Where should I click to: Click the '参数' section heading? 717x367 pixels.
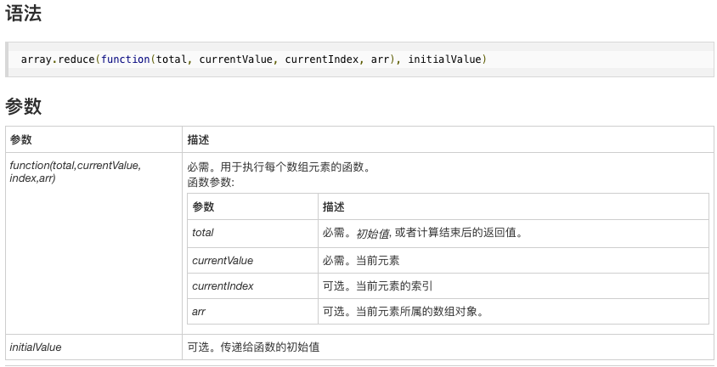(x=23, y=106)
